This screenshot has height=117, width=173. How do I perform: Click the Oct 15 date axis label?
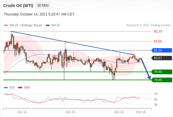pos(141,112)
